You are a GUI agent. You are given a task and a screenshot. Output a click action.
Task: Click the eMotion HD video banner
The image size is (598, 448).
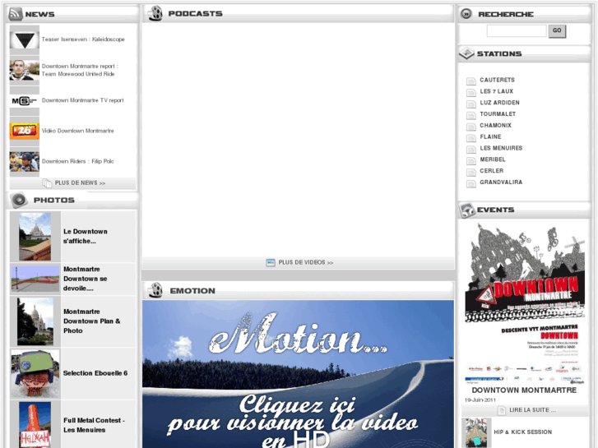coord(299,374)
